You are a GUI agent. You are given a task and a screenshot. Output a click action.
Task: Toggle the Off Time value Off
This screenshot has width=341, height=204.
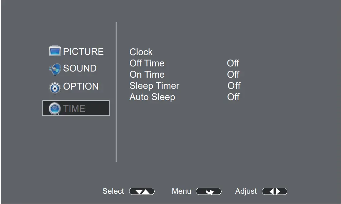[x=233, y=63]
